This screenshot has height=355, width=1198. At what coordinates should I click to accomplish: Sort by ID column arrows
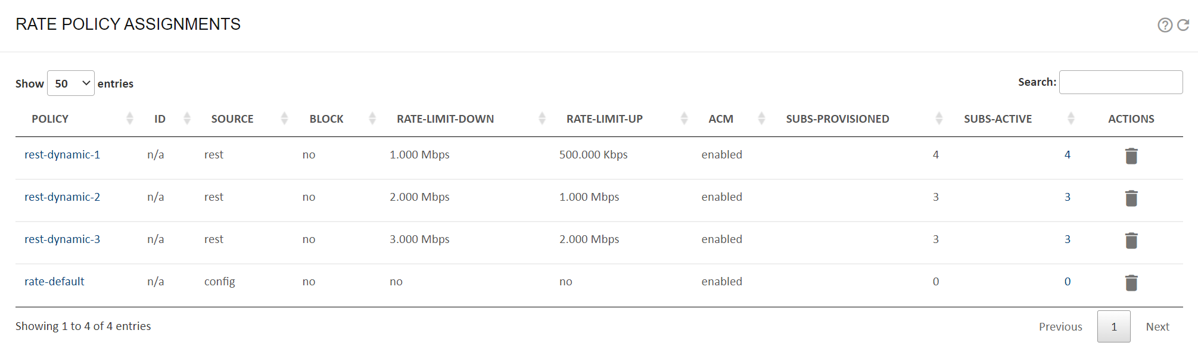(x=187, y=119)
